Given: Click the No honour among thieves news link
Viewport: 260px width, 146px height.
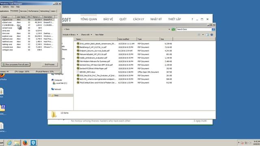Looking at the screenshot, I should tap(101, 121).
